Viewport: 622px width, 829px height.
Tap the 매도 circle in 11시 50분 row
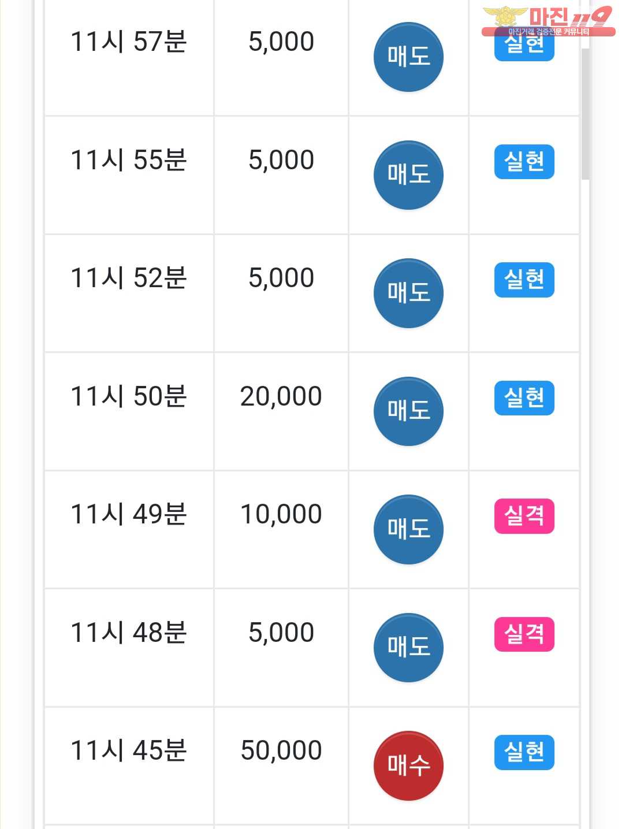pyautogui.click(x=408, y=411)
